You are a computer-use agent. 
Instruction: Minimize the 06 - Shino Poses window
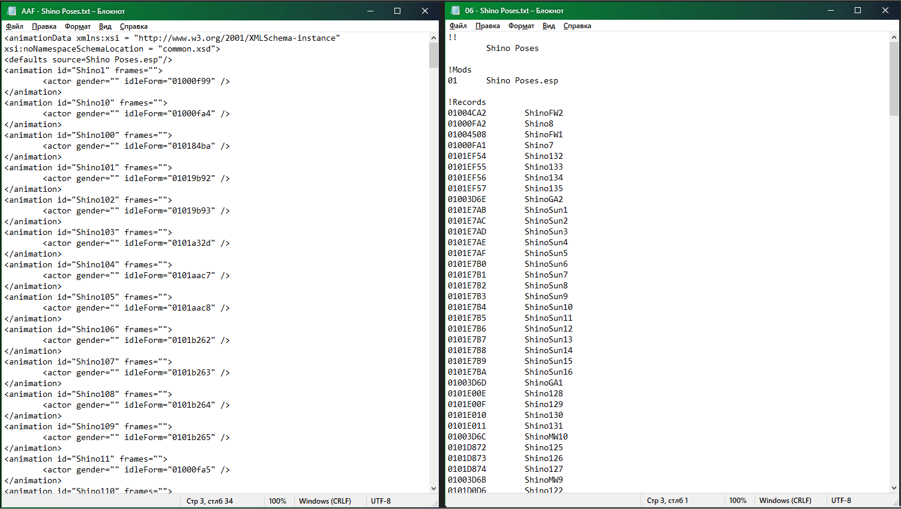pyautogui.click(x=831, y=10)
